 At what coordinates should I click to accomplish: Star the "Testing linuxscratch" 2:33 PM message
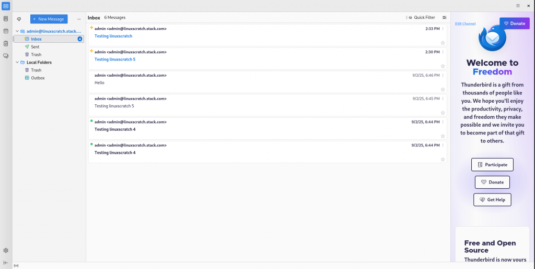coord(443,43)
